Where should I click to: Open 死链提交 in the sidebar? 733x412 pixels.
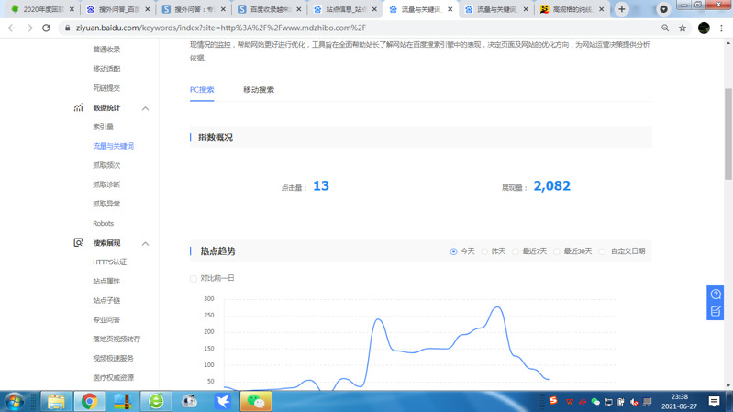click(106, 88)
